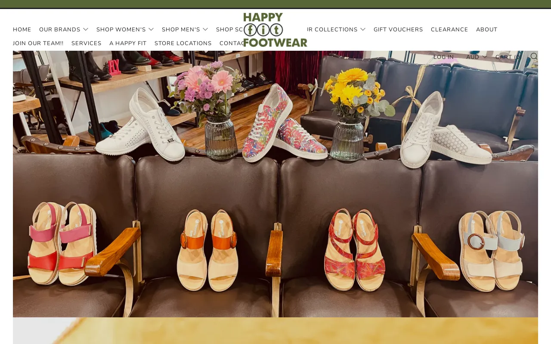
Task: View STORE LOCATIONS
Action: point(183,43)
